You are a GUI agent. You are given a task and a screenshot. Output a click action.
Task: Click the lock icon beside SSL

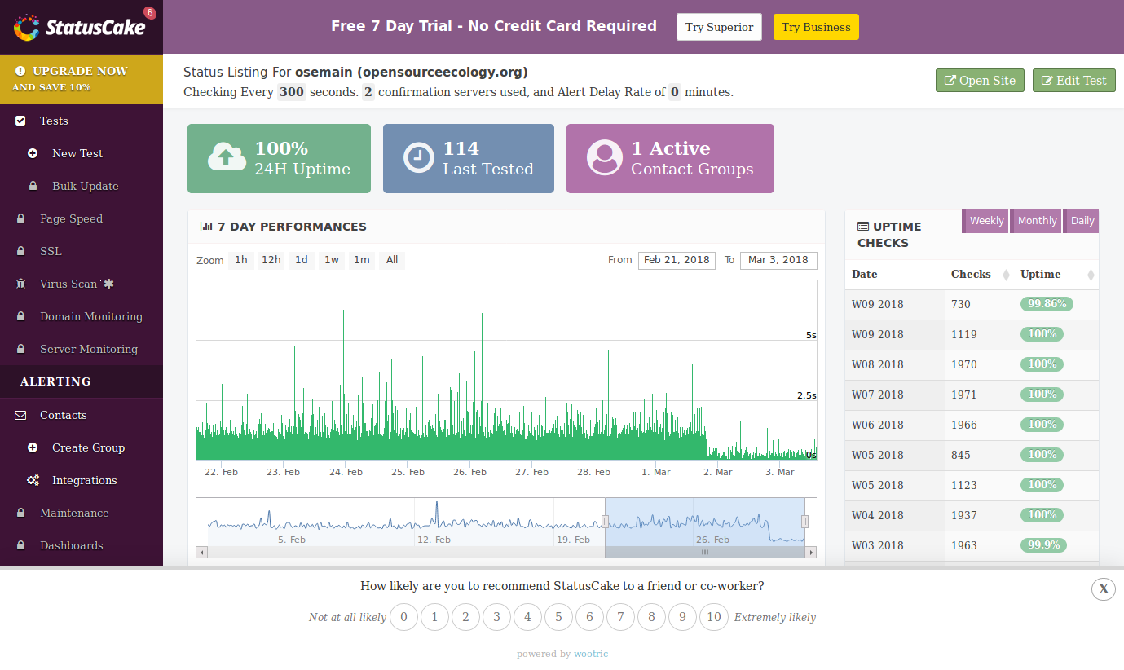coord(20,251)
